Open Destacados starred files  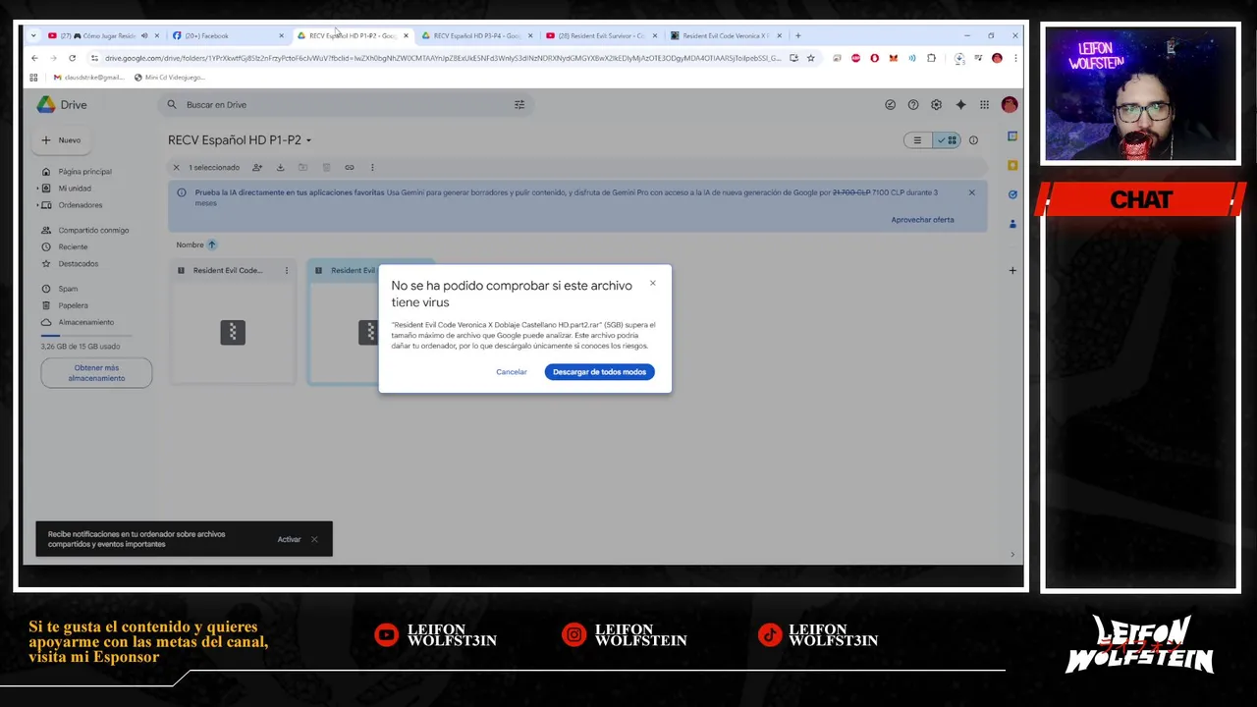pyautogui.click(x=78, y=264)
